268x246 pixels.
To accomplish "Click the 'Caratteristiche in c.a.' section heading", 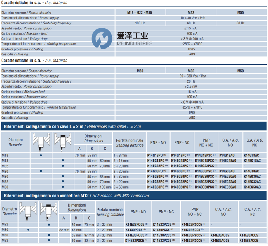I will coord(34,61).
